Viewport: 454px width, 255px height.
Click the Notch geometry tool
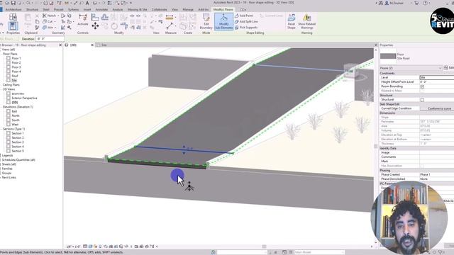pyautogui.click(x=49, y=16)
